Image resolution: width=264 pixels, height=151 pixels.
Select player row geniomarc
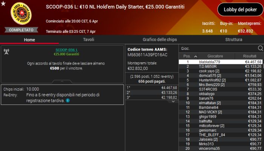click(x=221, y=130)
